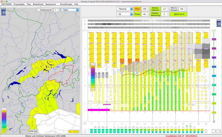Click the 15 UTC hour label on the time axis

(x=175, y=124)
